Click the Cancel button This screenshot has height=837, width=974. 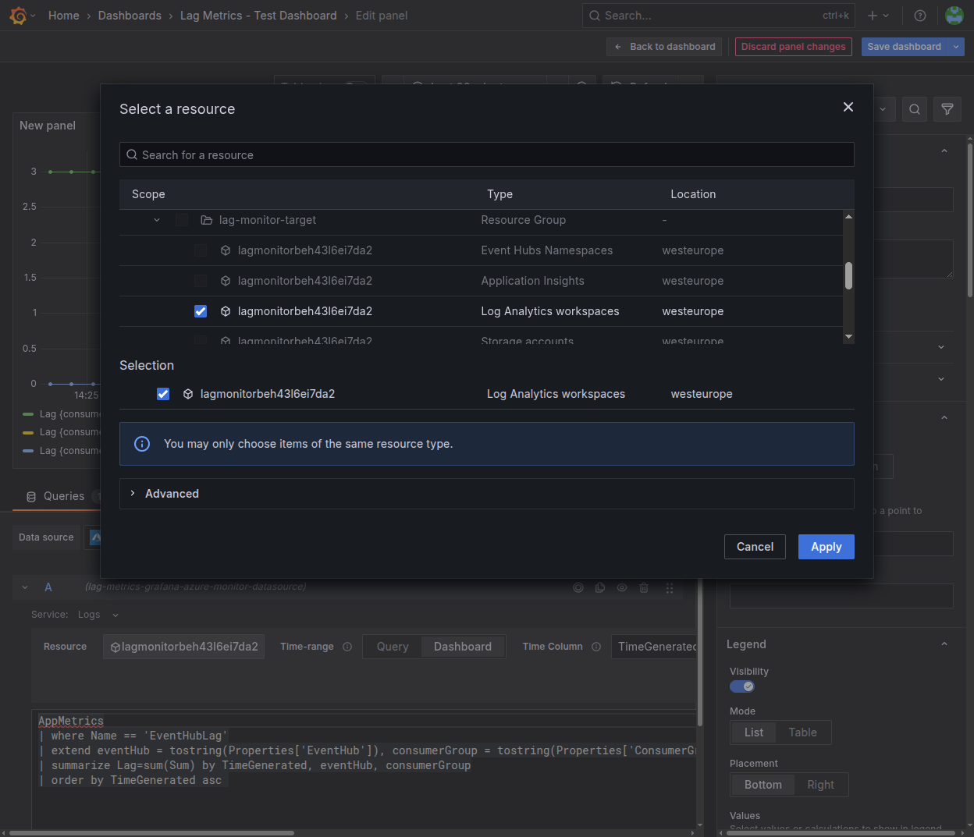coord(755,547)
